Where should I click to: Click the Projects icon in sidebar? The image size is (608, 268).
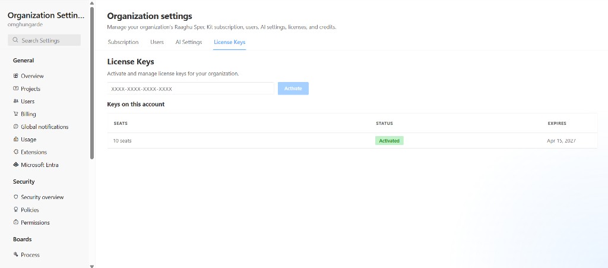click(16, 89)
